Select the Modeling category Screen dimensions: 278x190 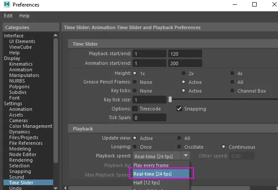click(x=20, y=149)
